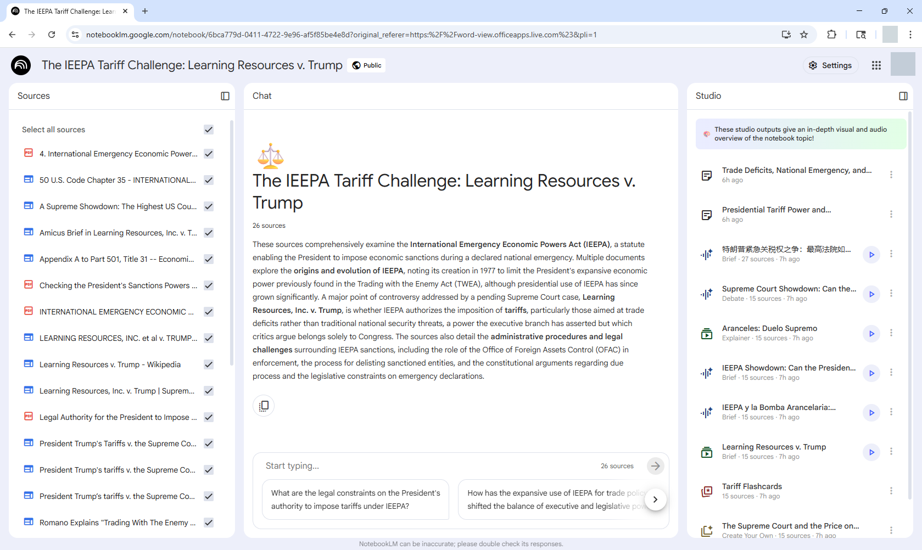Open the Settings menu
The width and height of the screenshot is (922, 550).
[830, 65]
